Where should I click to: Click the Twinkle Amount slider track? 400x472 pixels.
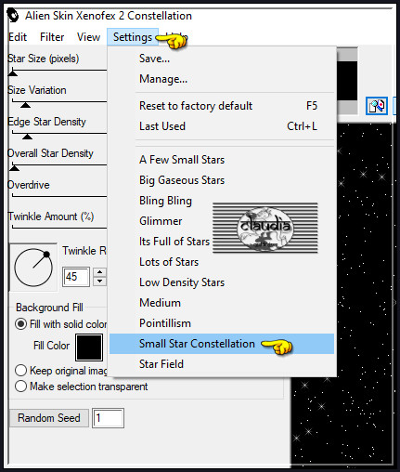point(59,228)
